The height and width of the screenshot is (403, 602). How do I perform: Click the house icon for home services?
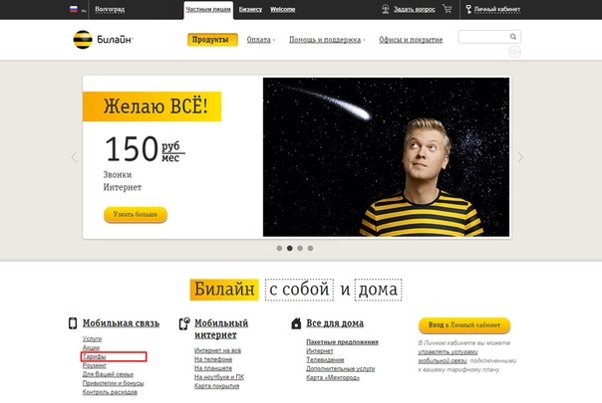pyautogui.click(x=296, y=323)
